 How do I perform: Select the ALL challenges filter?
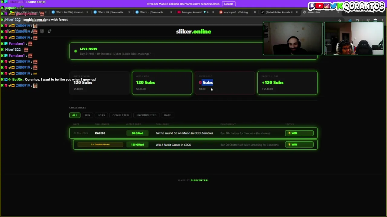[75, 115]
